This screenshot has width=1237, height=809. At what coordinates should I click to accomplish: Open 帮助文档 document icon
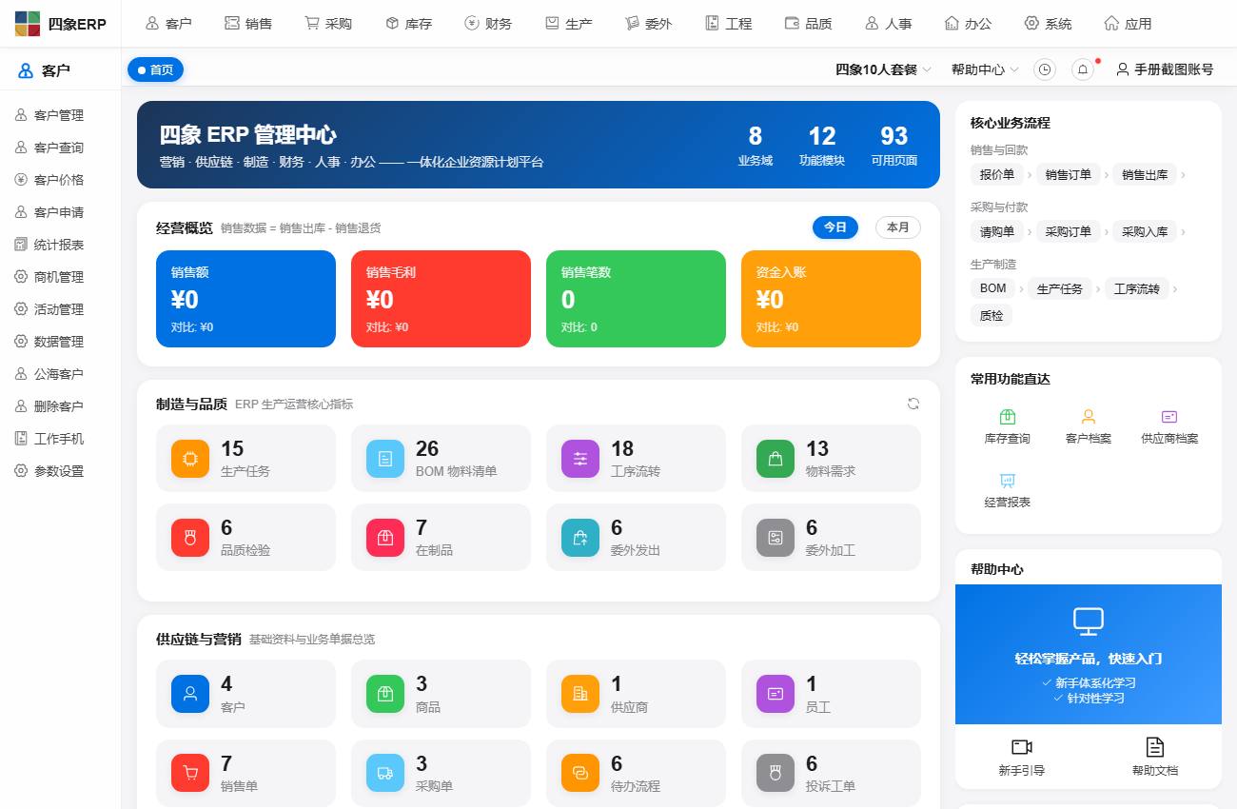coord(1155,747)
